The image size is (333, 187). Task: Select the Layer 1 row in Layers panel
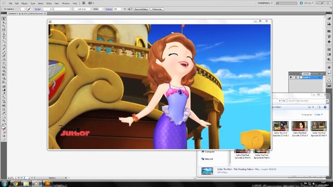(x=306, y=77)
